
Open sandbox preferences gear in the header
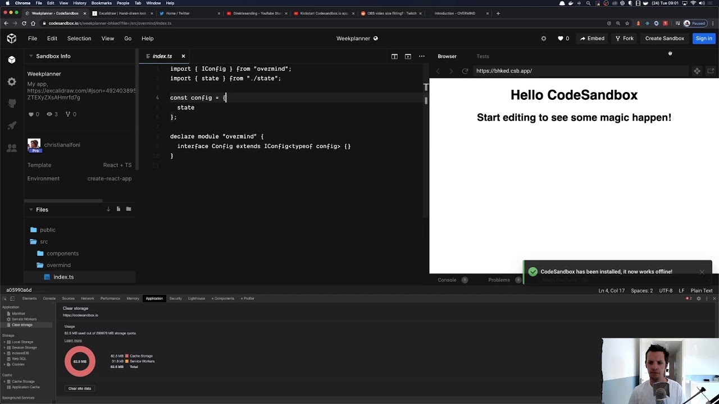[543, 39]
